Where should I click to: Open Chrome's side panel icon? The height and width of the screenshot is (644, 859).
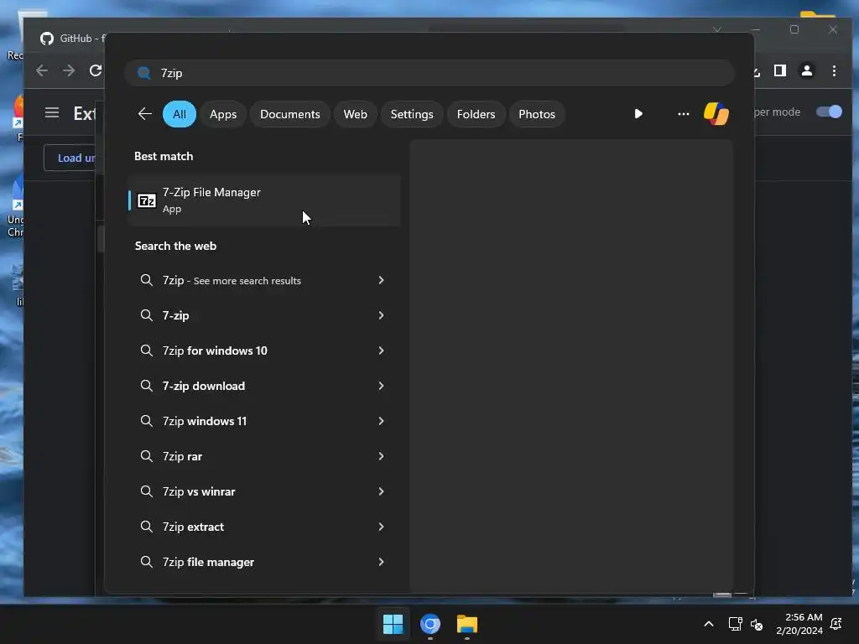click(x=779, y=70)
